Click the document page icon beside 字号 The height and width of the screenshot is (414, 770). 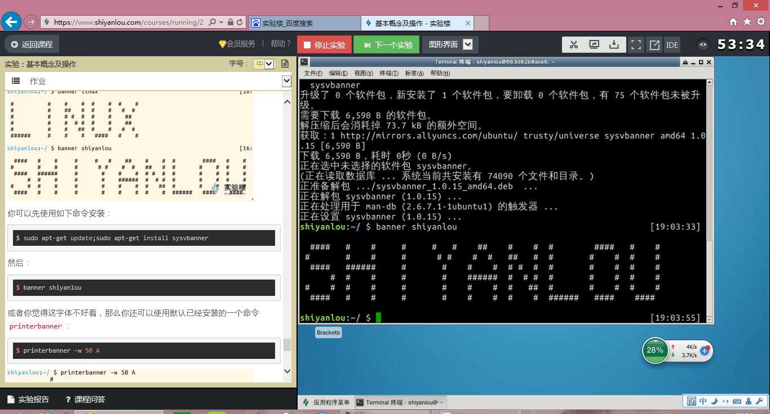[285, 64]
